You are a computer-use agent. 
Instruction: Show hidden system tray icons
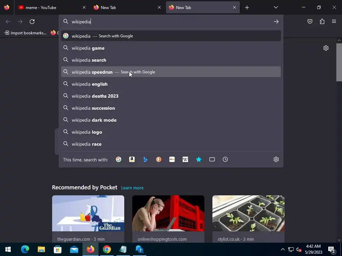[x=283, y=249]
